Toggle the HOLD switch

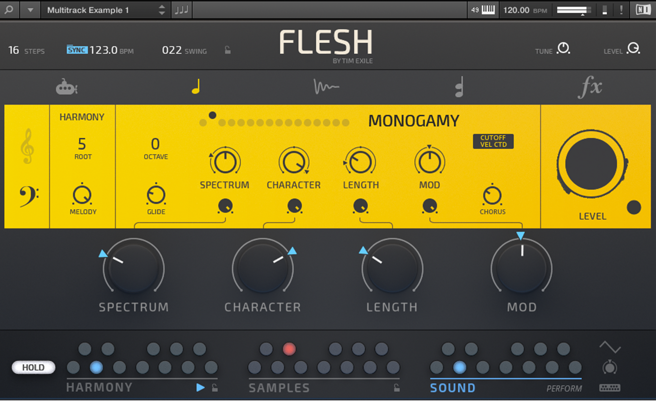33,367
